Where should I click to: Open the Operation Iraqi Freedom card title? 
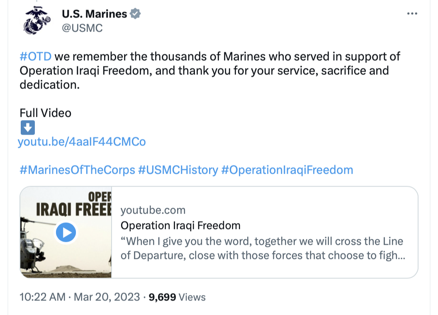pos(180,226)
